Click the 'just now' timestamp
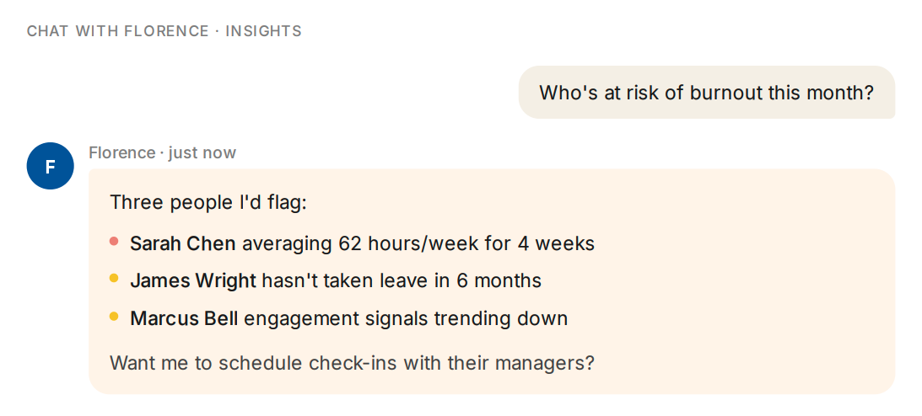 coord(202,153)
